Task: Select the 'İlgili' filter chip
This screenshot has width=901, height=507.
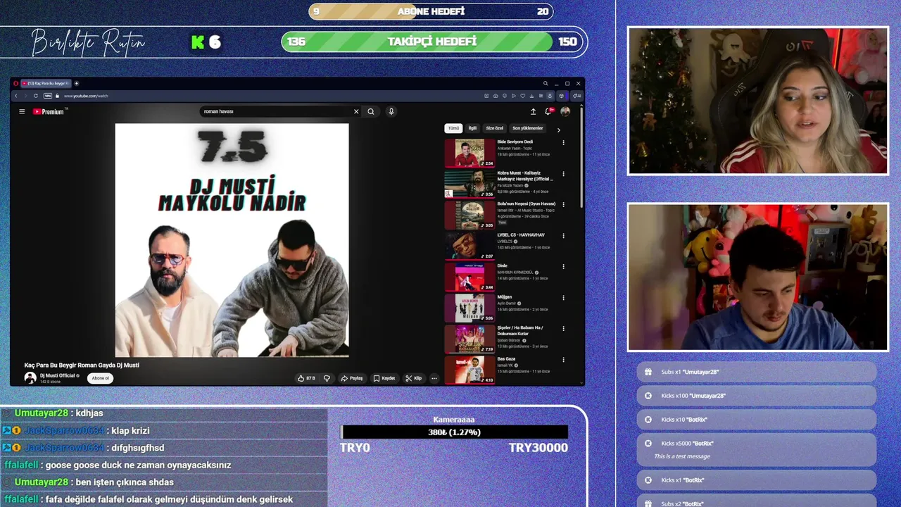Action: [x=472, y=128]
